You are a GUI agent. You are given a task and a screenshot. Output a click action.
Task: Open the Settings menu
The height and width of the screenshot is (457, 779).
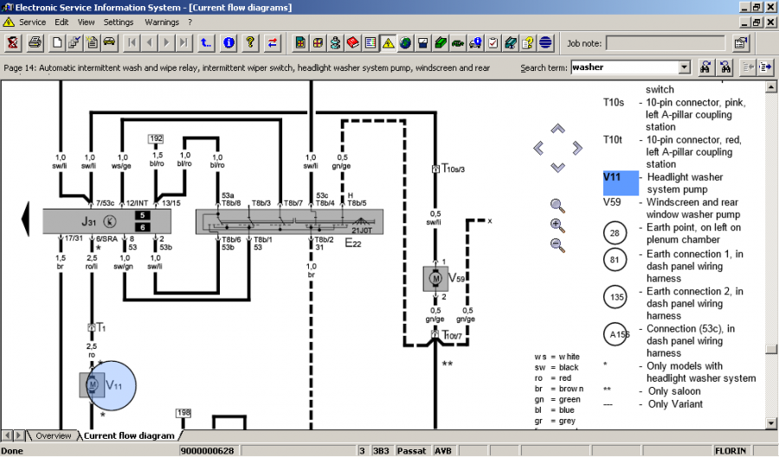(119, 22)
